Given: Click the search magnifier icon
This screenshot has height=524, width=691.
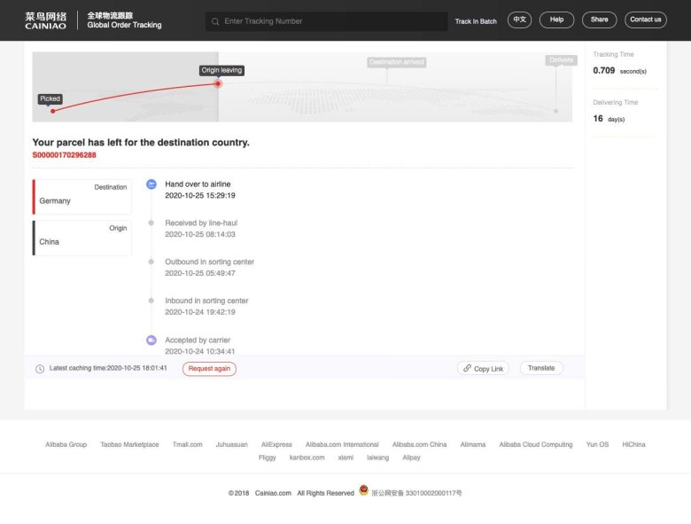Looking at the screenshot, I should [215, 21].
